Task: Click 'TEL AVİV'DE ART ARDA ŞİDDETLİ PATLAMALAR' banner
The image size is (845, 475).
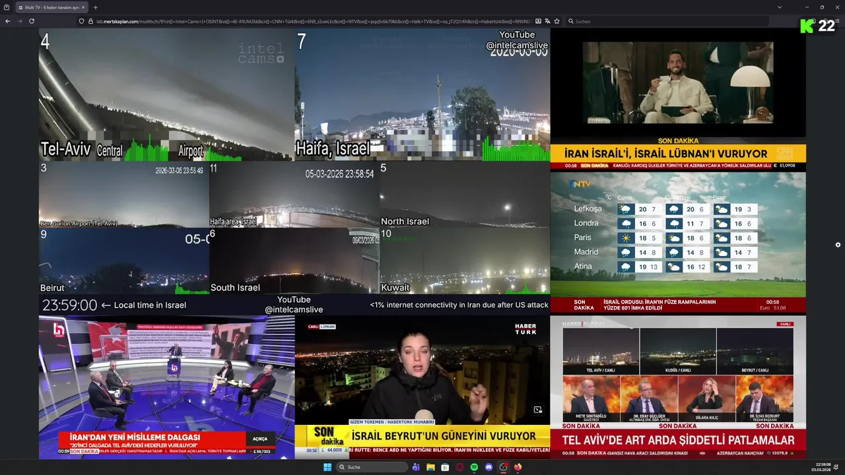Action: tap(678, 440)
